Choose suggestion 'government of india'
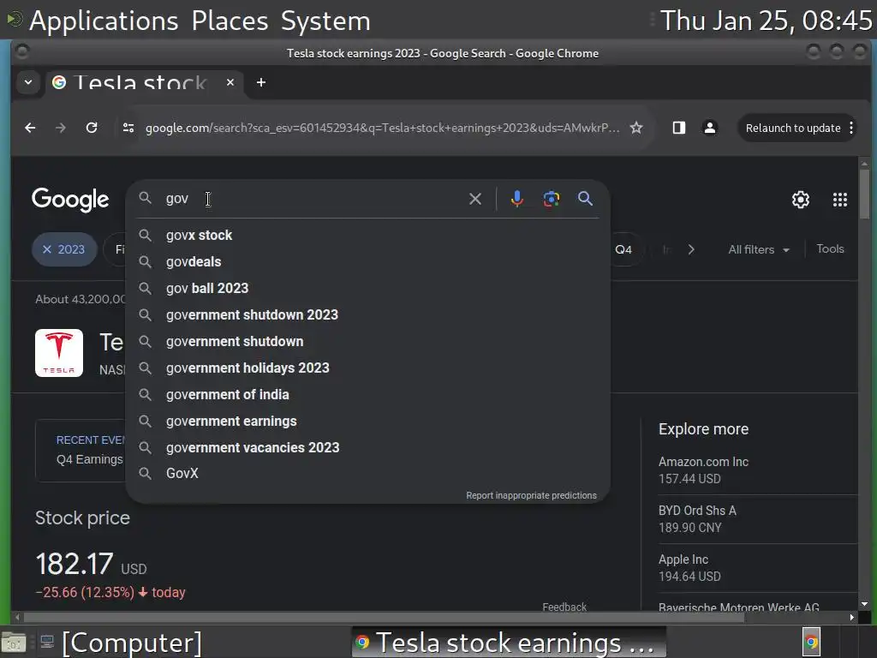 point(368,395)
